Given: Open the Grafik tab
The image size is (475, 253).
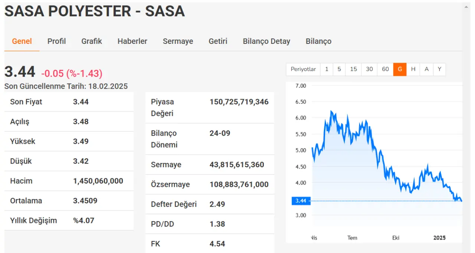Looking at the screenshot, I should click(x=92, y=41).
